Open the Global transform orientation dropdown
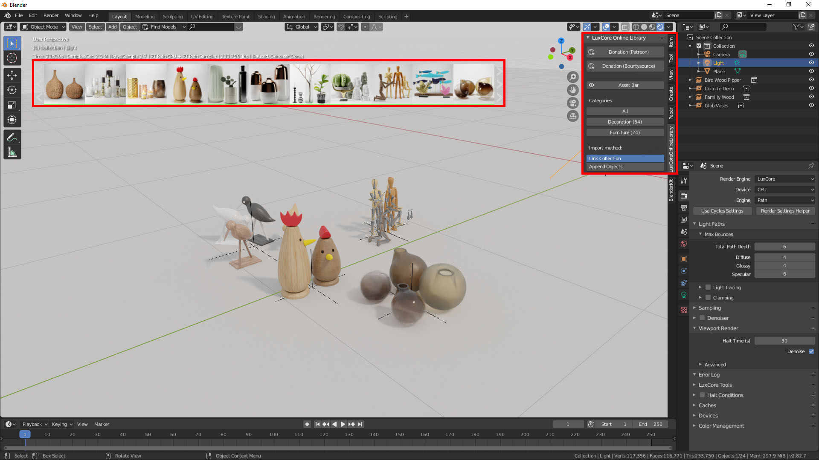This screenshot has height=460, width=819. click(302, 27)
